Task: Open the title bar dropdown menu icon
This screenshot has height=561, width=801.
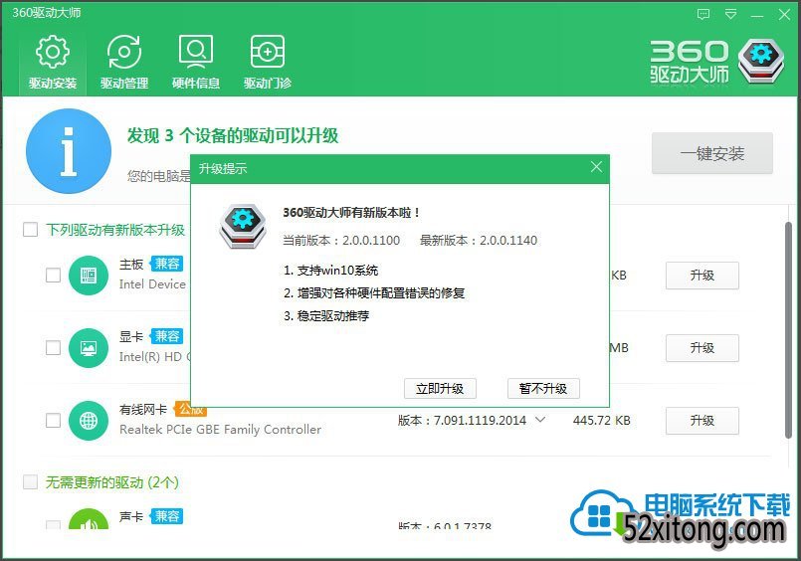Action: [731, 14]
